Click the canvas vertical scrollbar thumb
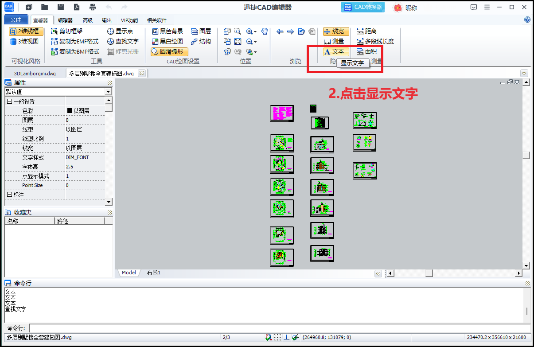This screenshot has width=534, height=347. click(526, 155)
